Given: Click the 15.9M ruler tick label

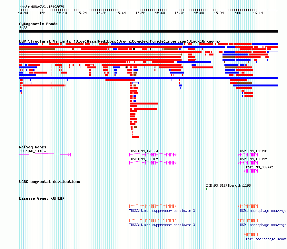Looking at the screenshot, I should point(219,13).
